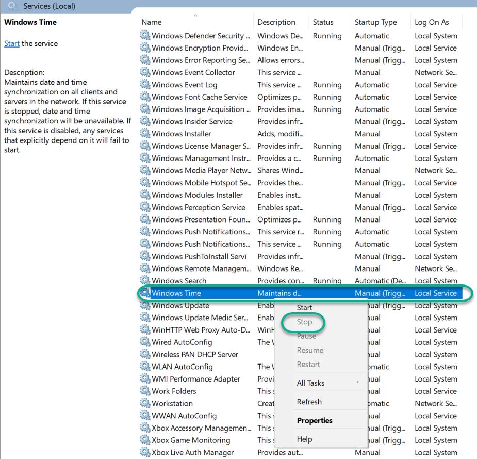This screenshot has width=477, height=459.
Task: Click the Windows Event Log gear icon
Action: [x=145, y=84]
